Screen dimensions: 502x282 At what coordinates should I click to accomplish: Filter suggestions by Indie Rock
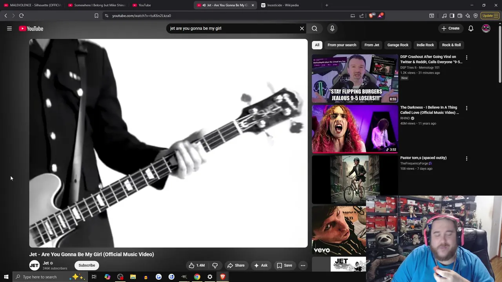425,45
